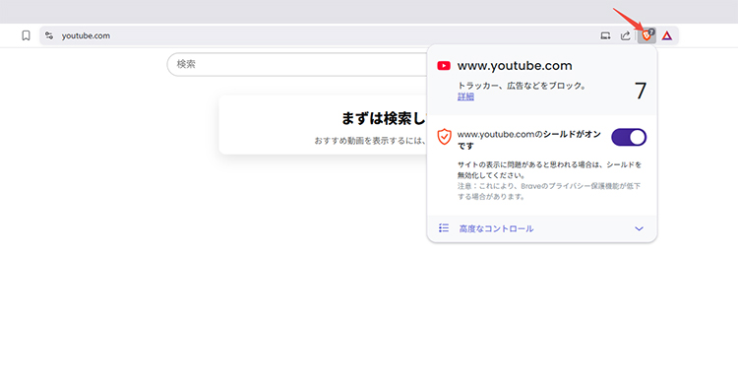
Task: Click the youtube.com address bar text
Action: tap(86, 35)
